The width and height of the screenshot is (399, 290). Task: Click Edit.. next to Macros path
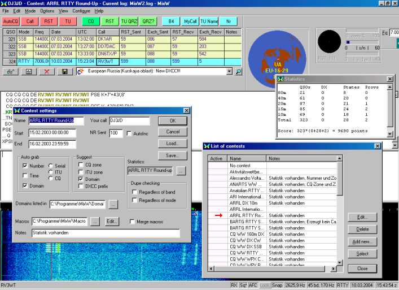(112, 222)
